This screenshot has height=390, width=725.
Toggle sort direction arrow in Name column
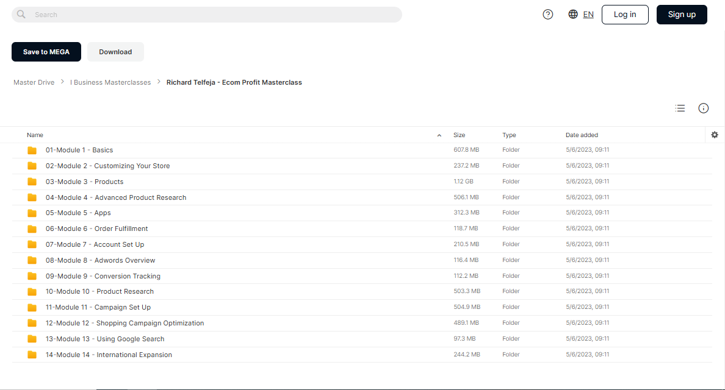[439, 135]
